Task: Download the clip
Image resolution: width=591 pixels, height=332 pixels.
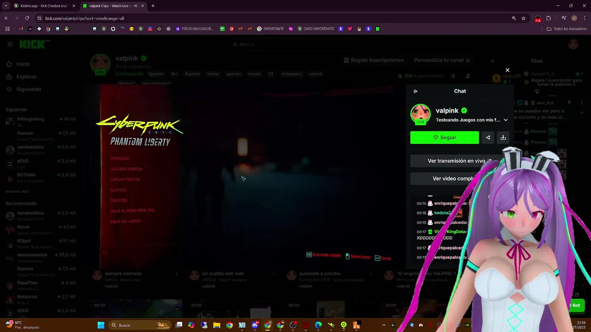Action: pyautogui.click(x=503, y=137)
